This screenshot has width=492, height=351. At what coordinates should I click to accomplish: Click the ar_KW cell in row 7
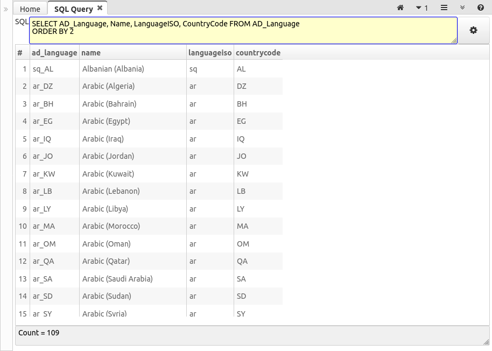pyautogui.click(x=44, y=174)
